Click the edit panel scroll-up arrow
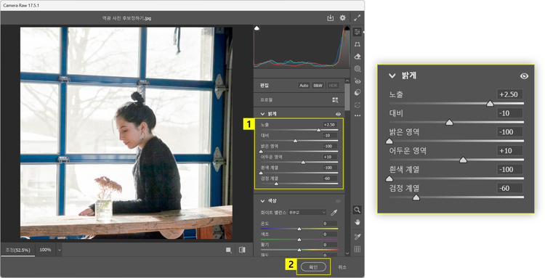 pos(347,81)
